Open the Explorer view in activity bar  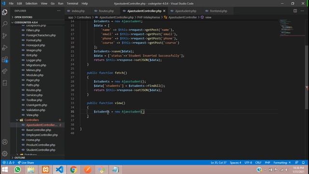5,12
